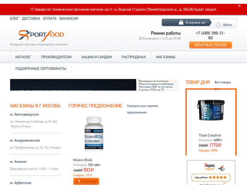Go to АКЦИИ И СКИДКИ section
The width and height of the screenshot is (247, 185).
[96, 57]
